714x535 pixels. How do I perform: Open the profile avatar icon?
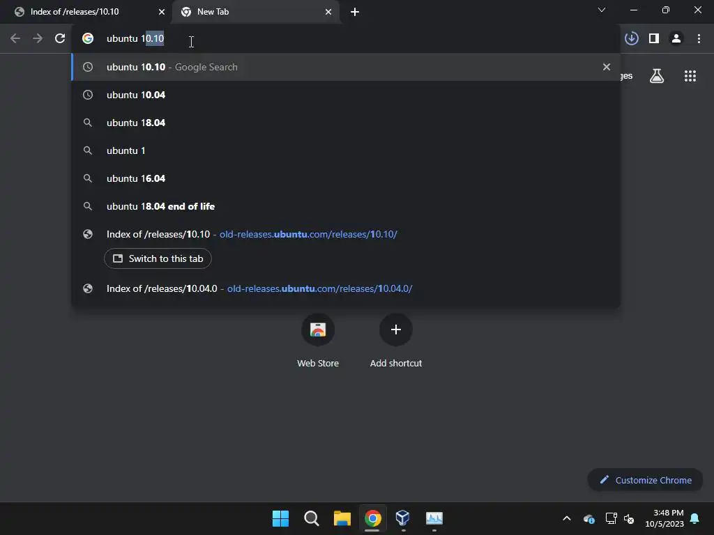click(676, 39)
